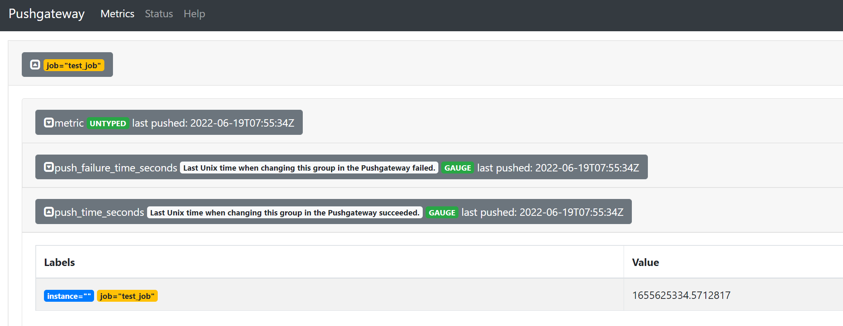Toggle push_failure_time_seconds panel by its name
The width and height of the screenshot is (843, 326).
[116, 168]
